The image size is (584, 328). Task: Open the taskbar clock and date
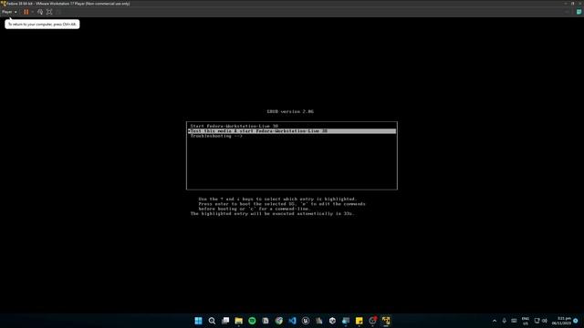click(x=561, y=321)
